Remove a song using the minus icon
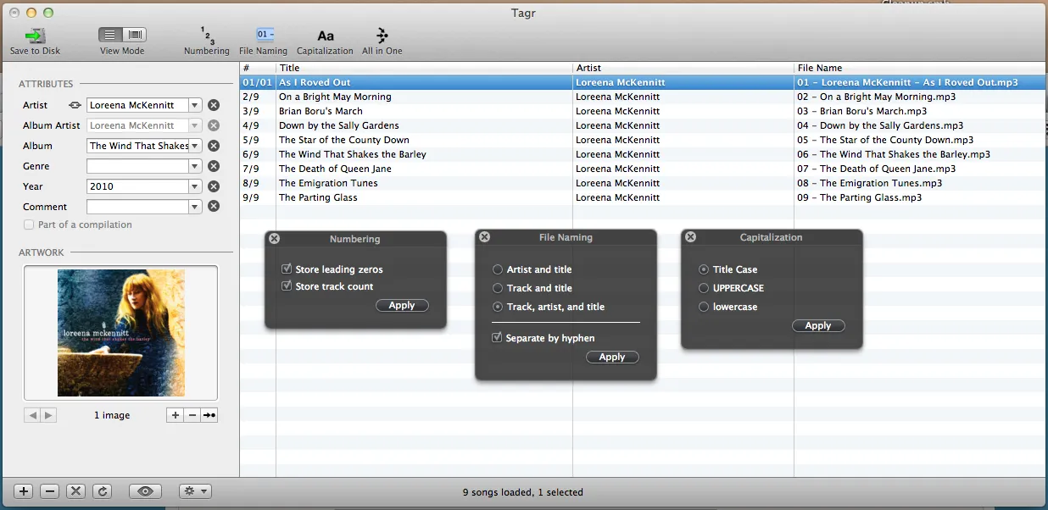This screenshot has width=1048, height=510. tap(49, 491)
